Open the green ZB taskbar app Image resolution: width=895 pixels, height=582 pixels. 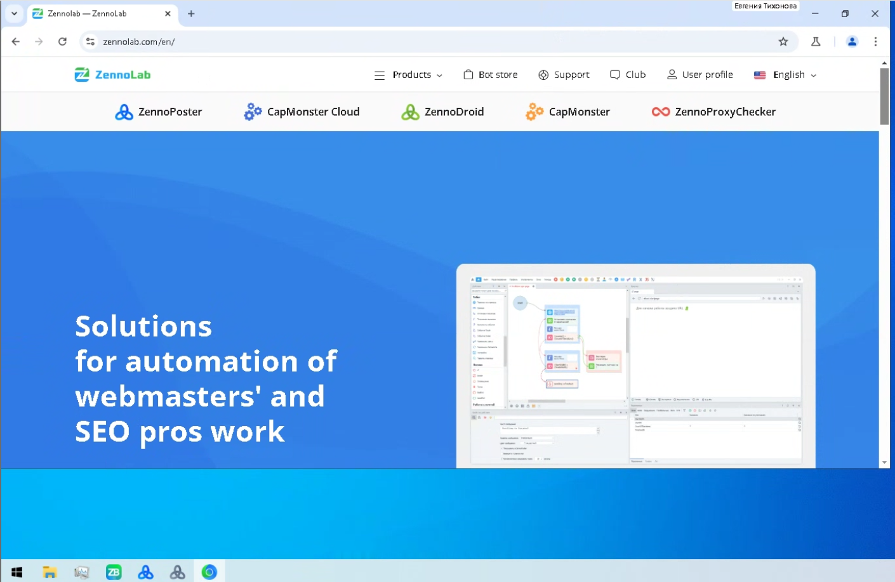point(114,572)
